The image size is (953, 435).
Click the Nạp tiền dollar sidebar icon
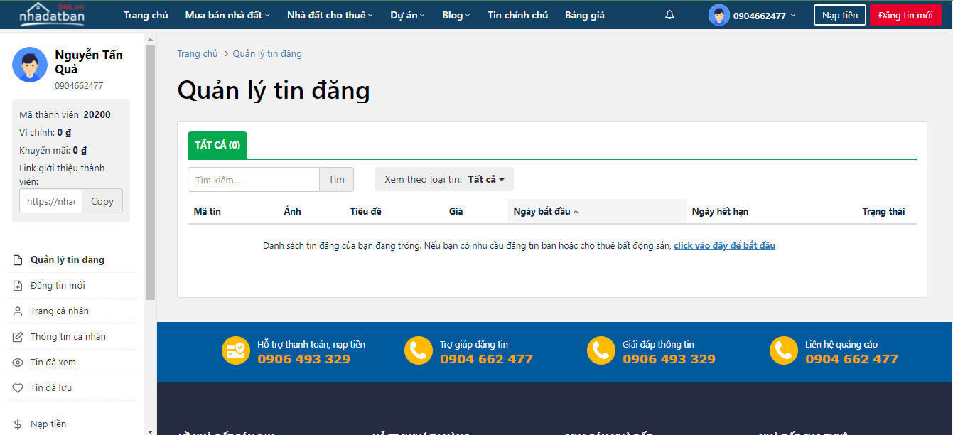coord(18,424)
